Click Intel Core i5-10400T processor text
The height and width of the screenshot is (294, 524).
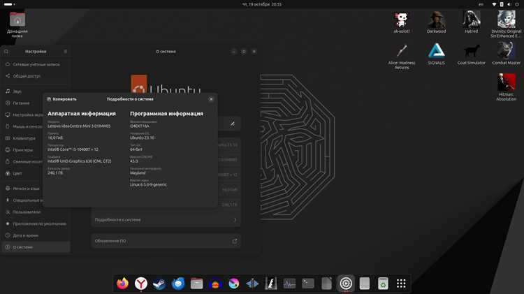point(73,149)
